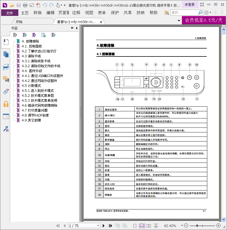The image size is (227, 230).
Task: Select facing two-page view mode
Action: pos(149,226)
